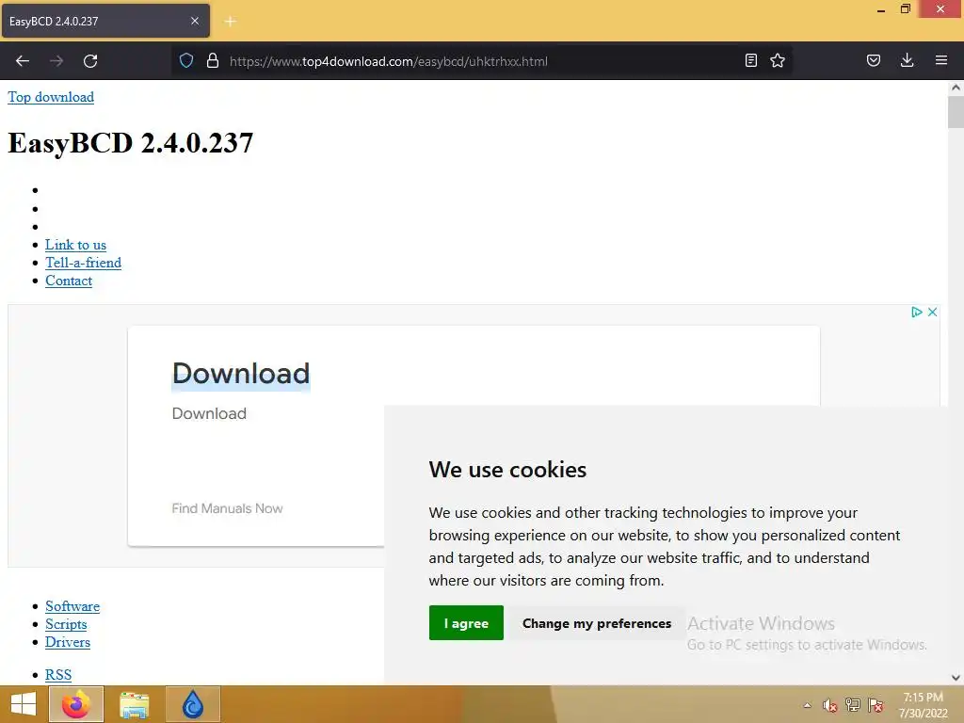Click the We use cookies heading
The width and height of the screenshot is (964, 723).
(x=507, y=470)
